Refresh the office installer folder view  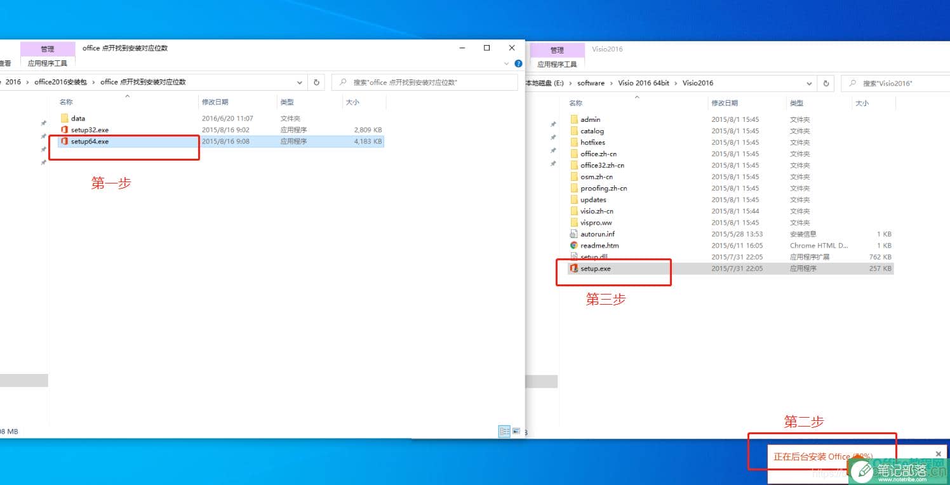[x=317, y=83]
